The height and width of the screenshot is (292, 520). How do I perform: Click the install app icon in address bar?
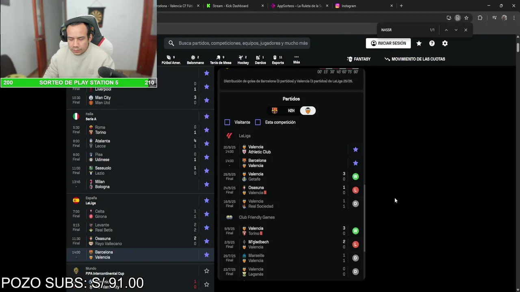point(448,18)
